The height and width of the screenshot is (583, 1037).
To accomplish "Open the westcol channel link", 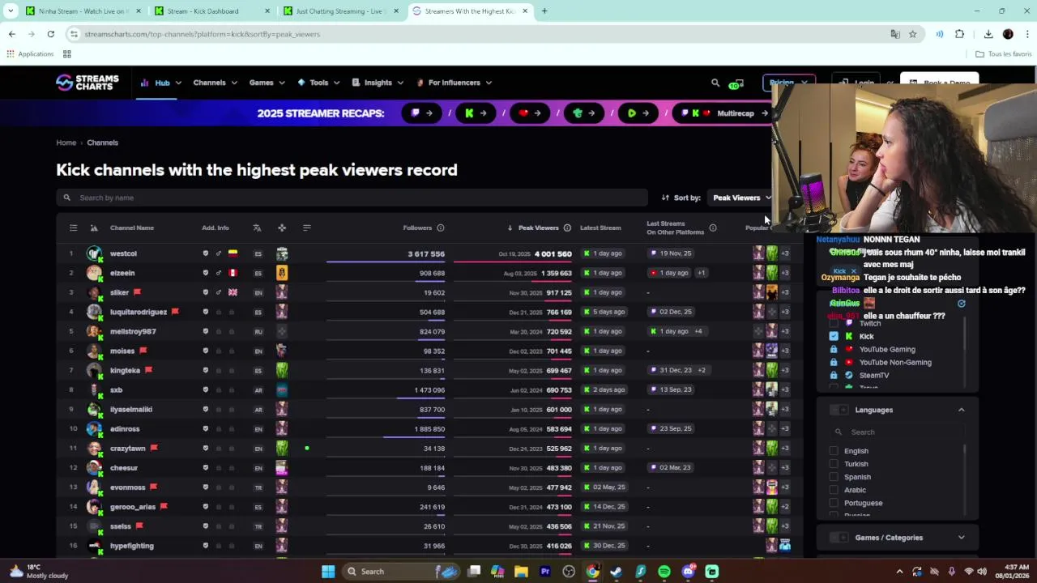I will click(123, 253).
